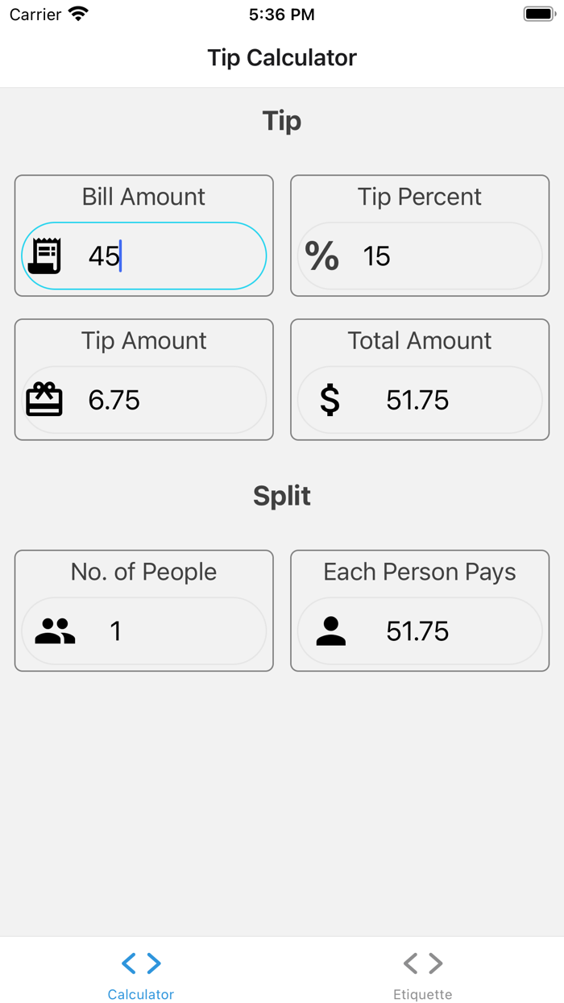Click the Bill Amount input field
Screen dimensions: 564x1003
click(143, 256)
